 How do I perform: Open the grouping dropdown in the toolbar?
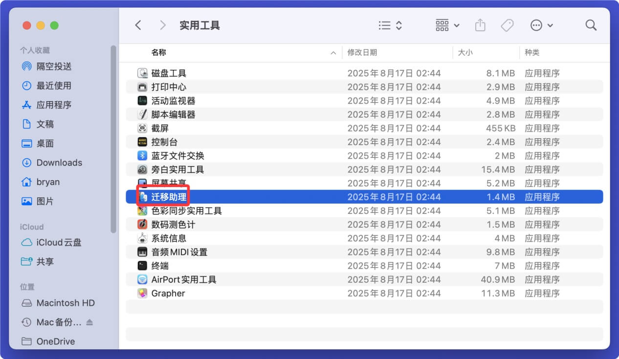click(446, 25)
